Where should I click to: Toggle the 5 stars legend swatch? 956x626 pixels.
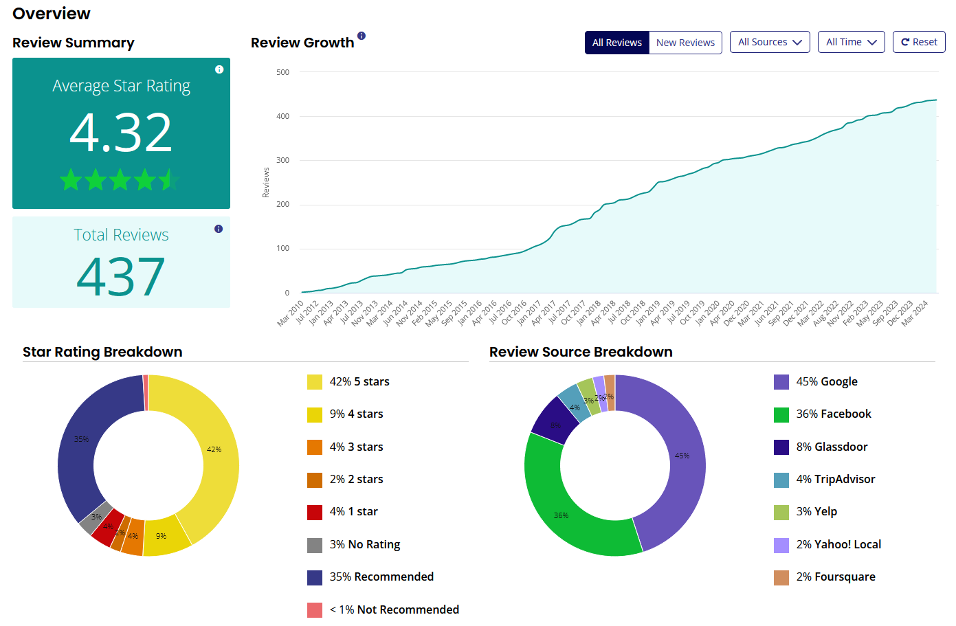(315, 382)
